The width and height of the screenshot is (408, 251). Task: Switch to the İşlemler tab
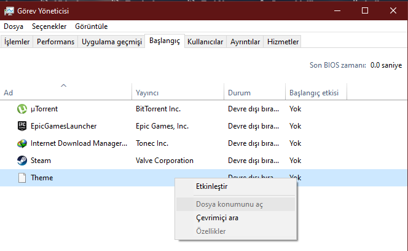click(x=17, y=42)
